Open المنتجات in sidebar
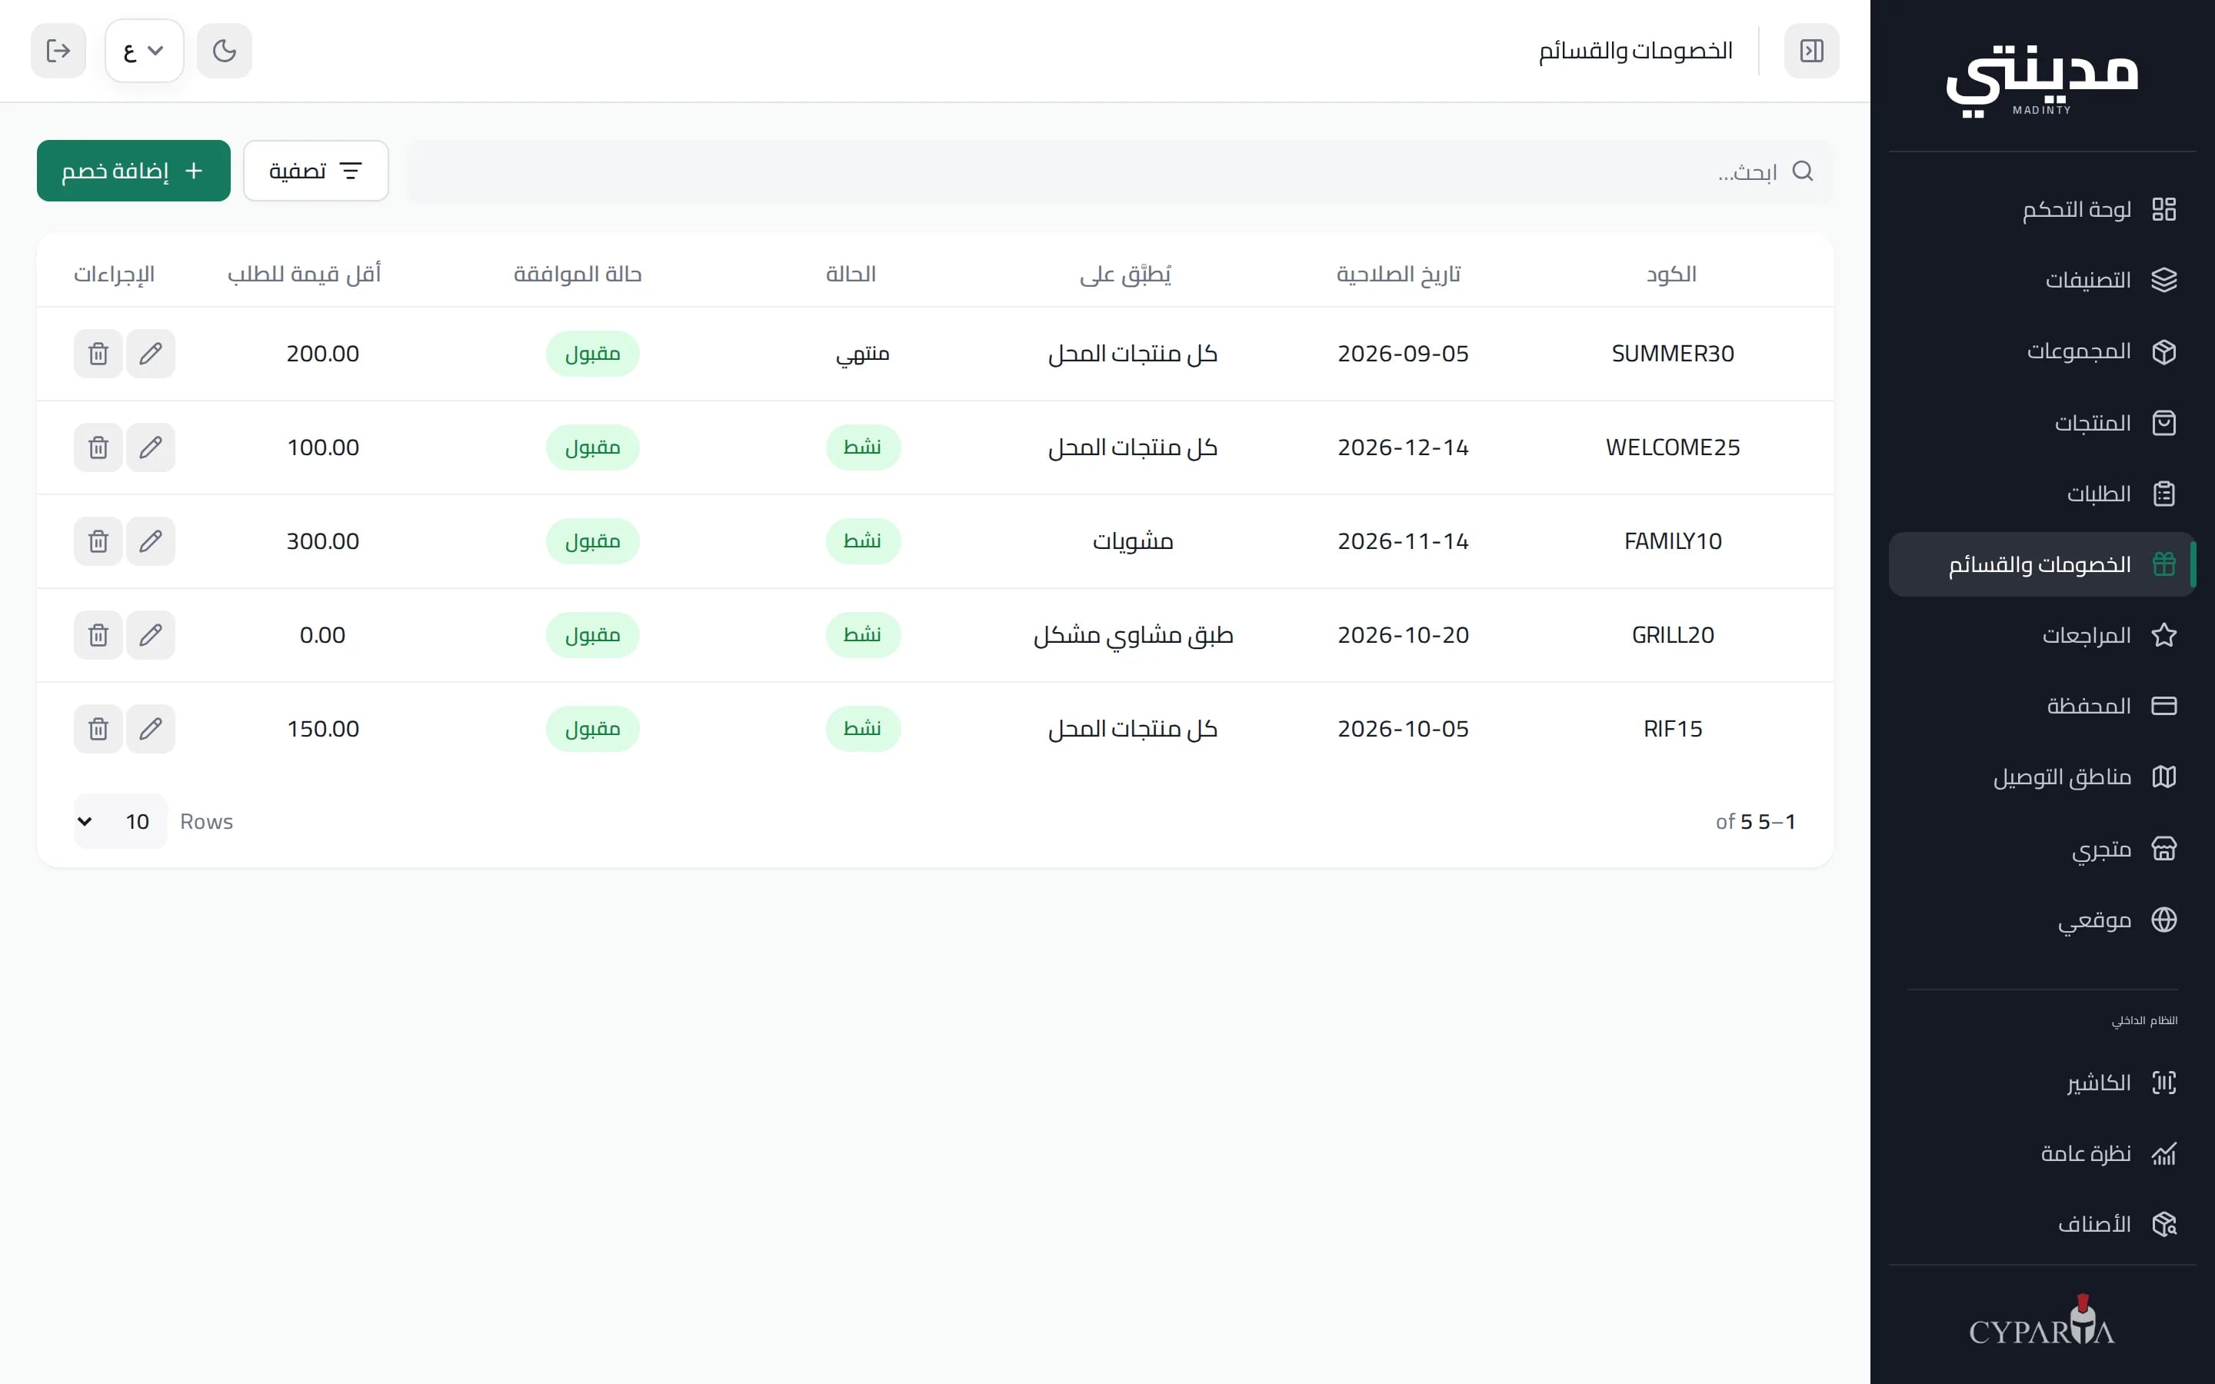 tap(2043, 423)
